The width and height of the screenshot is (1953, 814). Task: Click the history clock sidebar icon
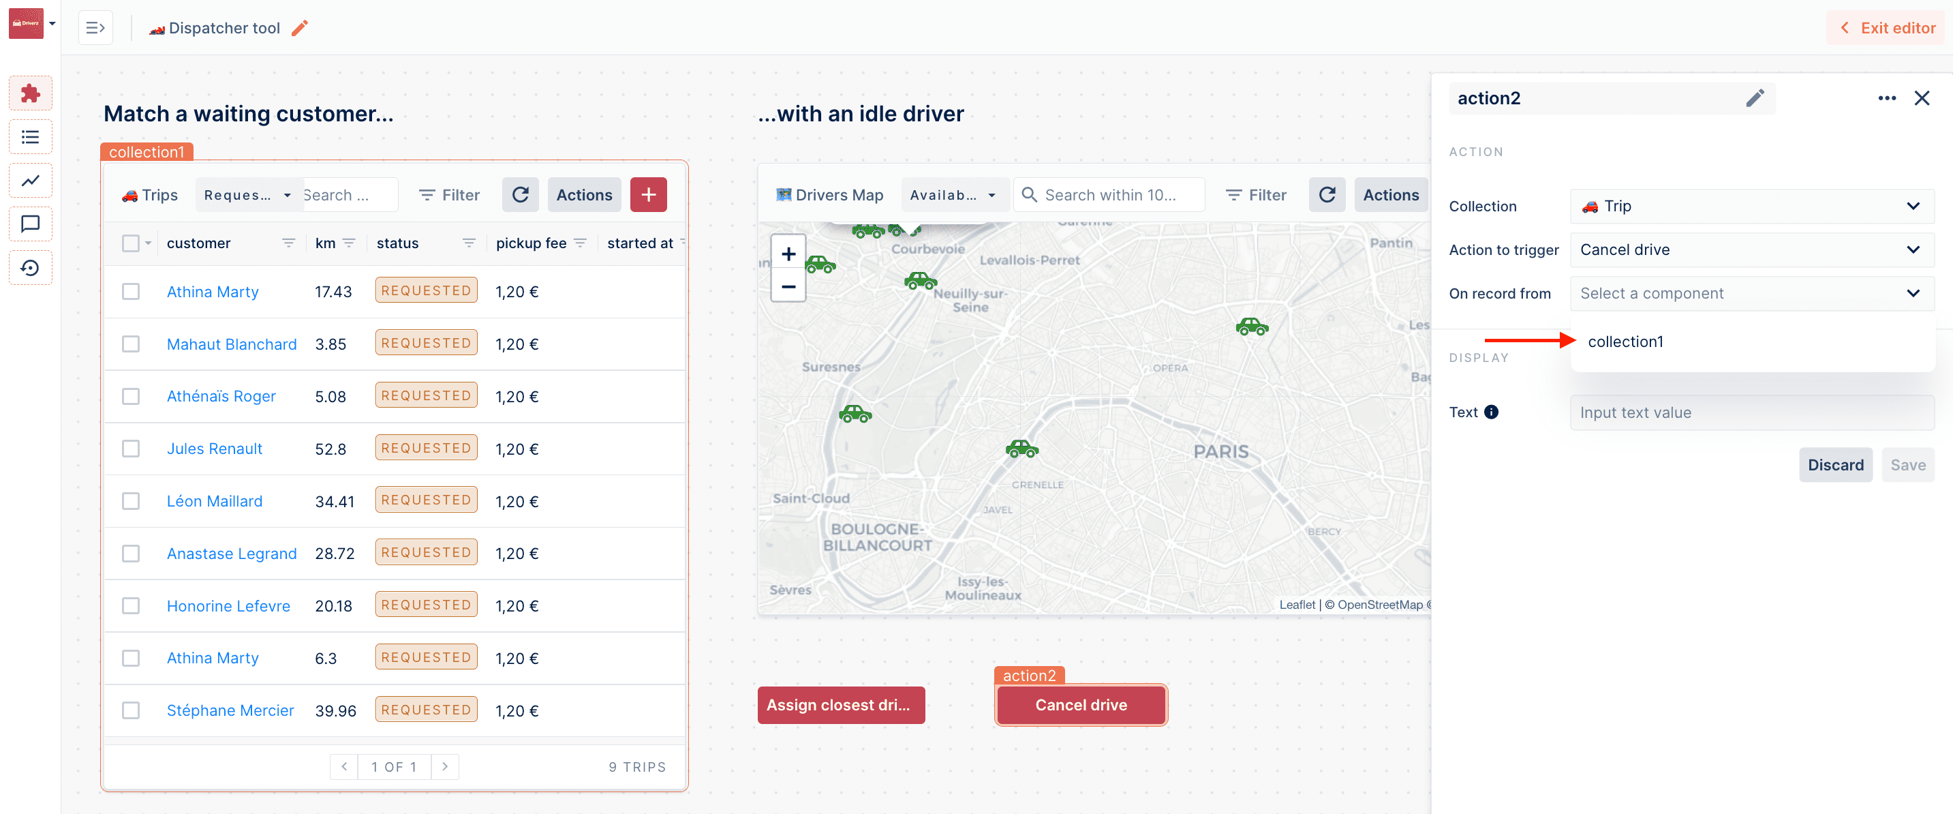click(31, 268)
